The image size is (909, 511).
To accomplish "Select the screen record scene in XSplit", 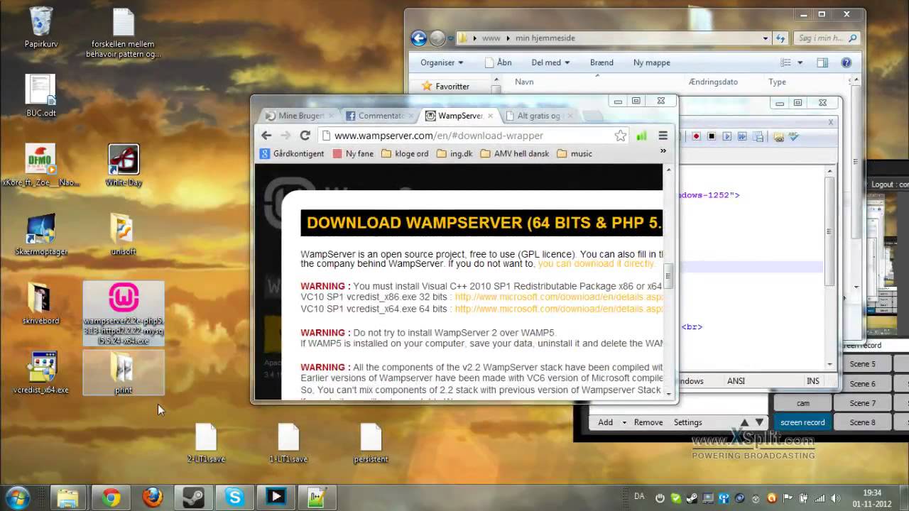I will point(802,422).
